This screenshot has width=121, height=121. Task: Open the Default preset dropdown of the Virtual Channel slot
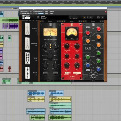(x=50, y=21)
